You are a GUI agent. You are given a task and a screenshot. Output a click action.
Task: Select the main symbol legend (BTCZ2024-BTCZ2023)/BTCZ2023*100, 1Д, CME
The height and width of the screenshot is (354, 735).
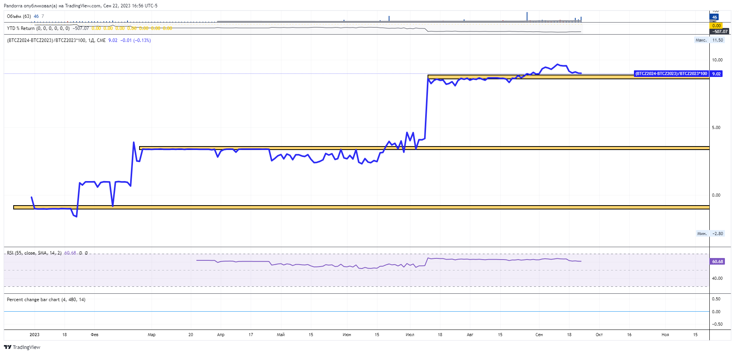[56, 40]
